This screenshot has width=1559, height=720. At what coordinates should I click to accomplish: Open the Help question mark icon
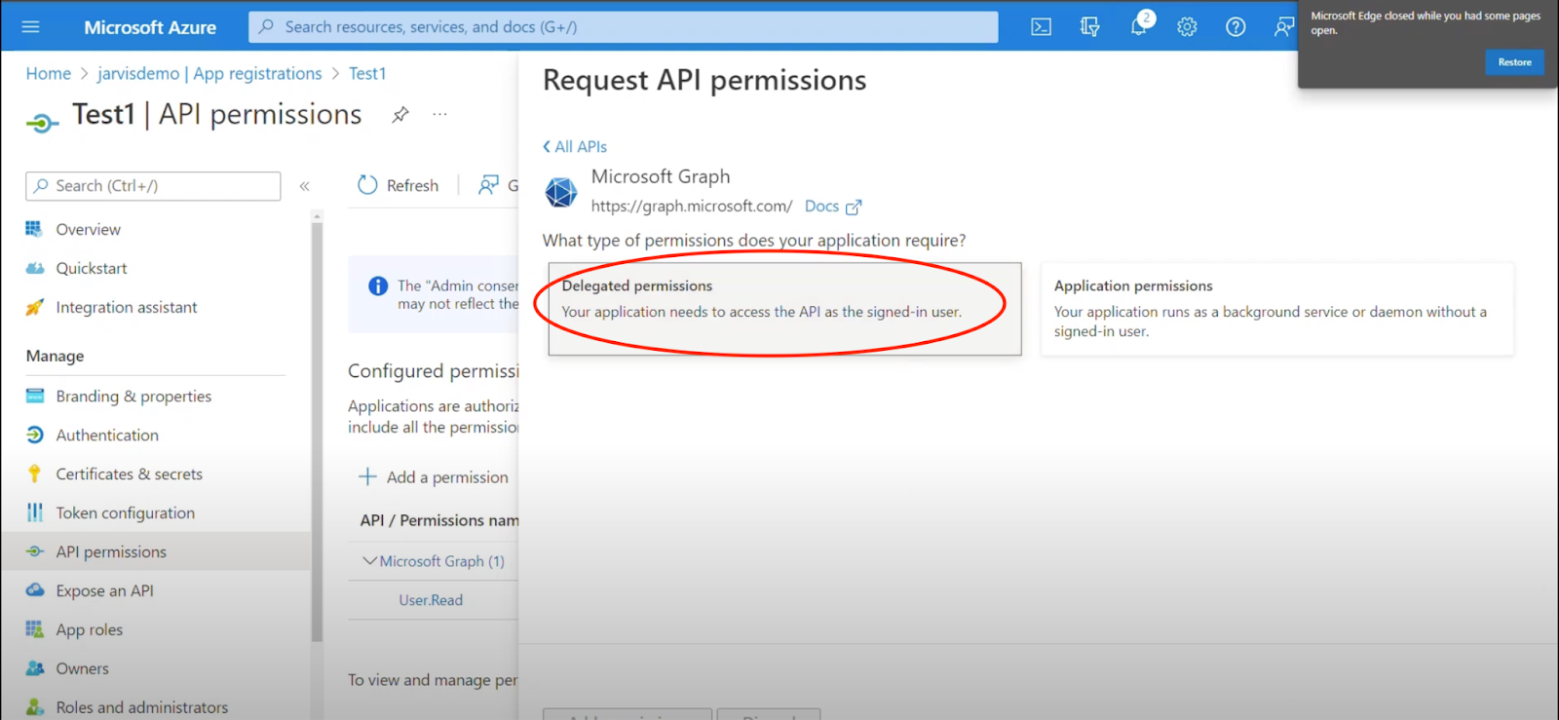coord(1236,27)
